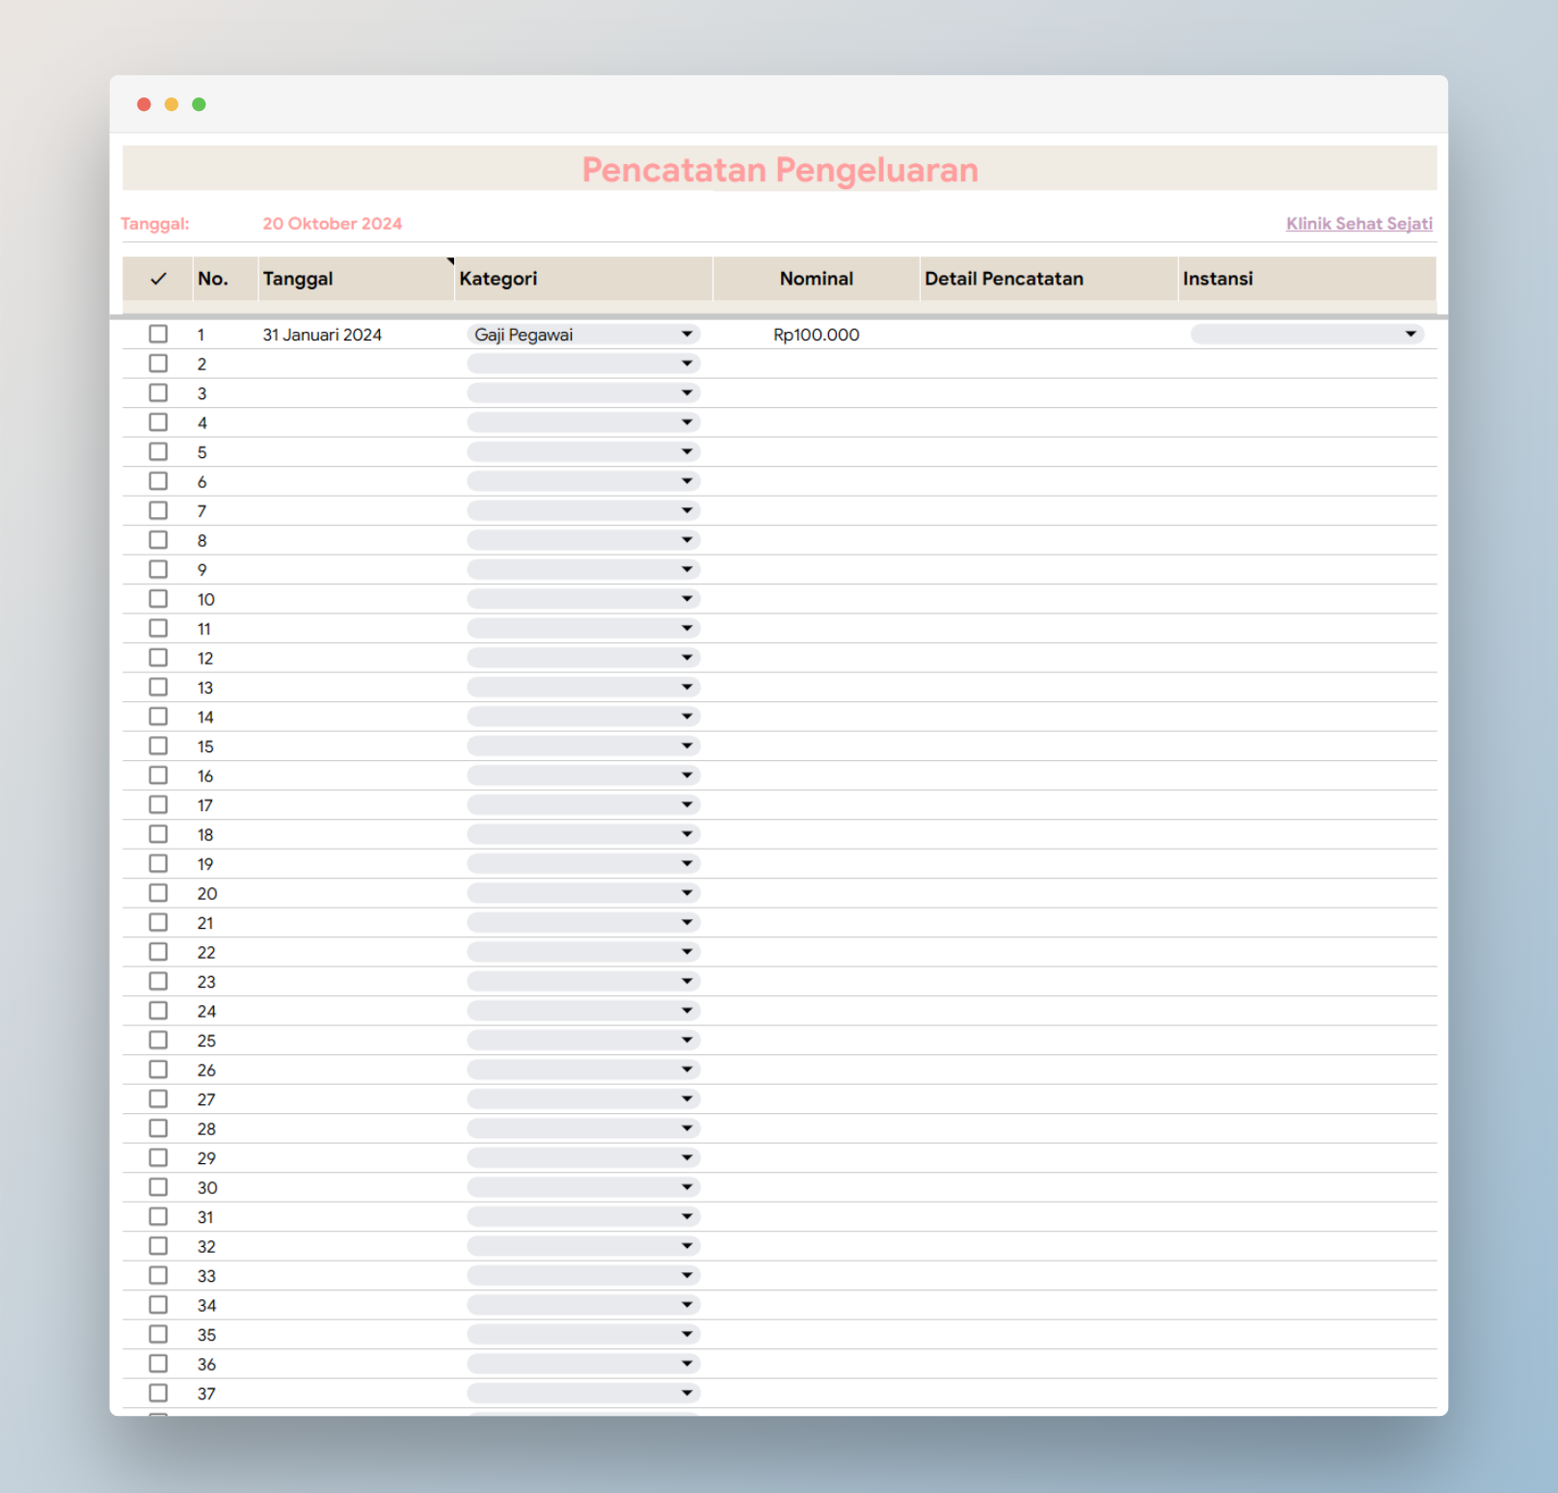
Task: Click the 20 Oktober 2024 date value
Action: click(333, 224)
